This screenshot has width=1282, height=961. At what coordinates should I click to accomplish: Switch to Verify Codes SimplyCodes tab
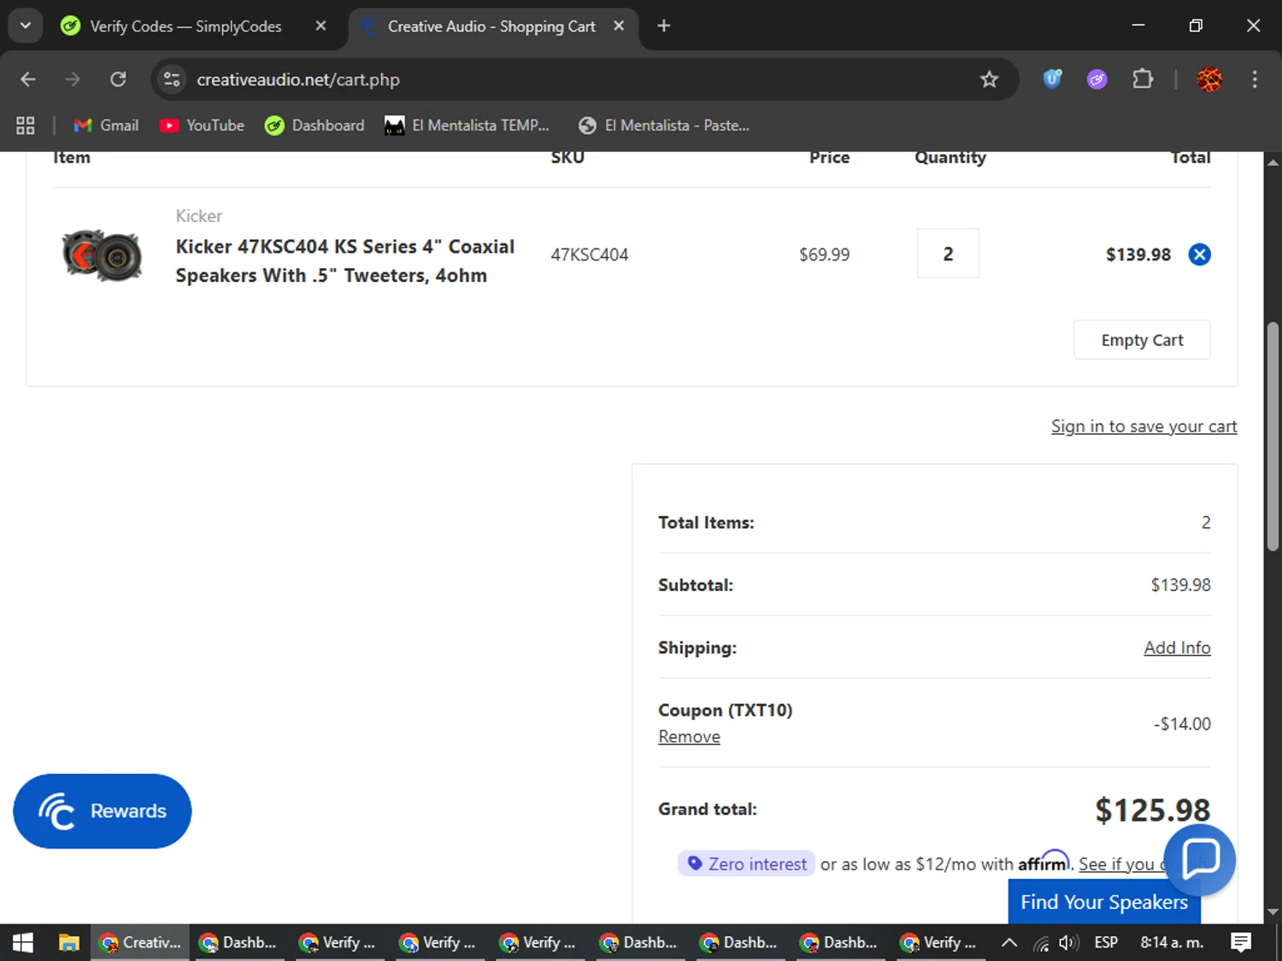(x=185, y=26)
